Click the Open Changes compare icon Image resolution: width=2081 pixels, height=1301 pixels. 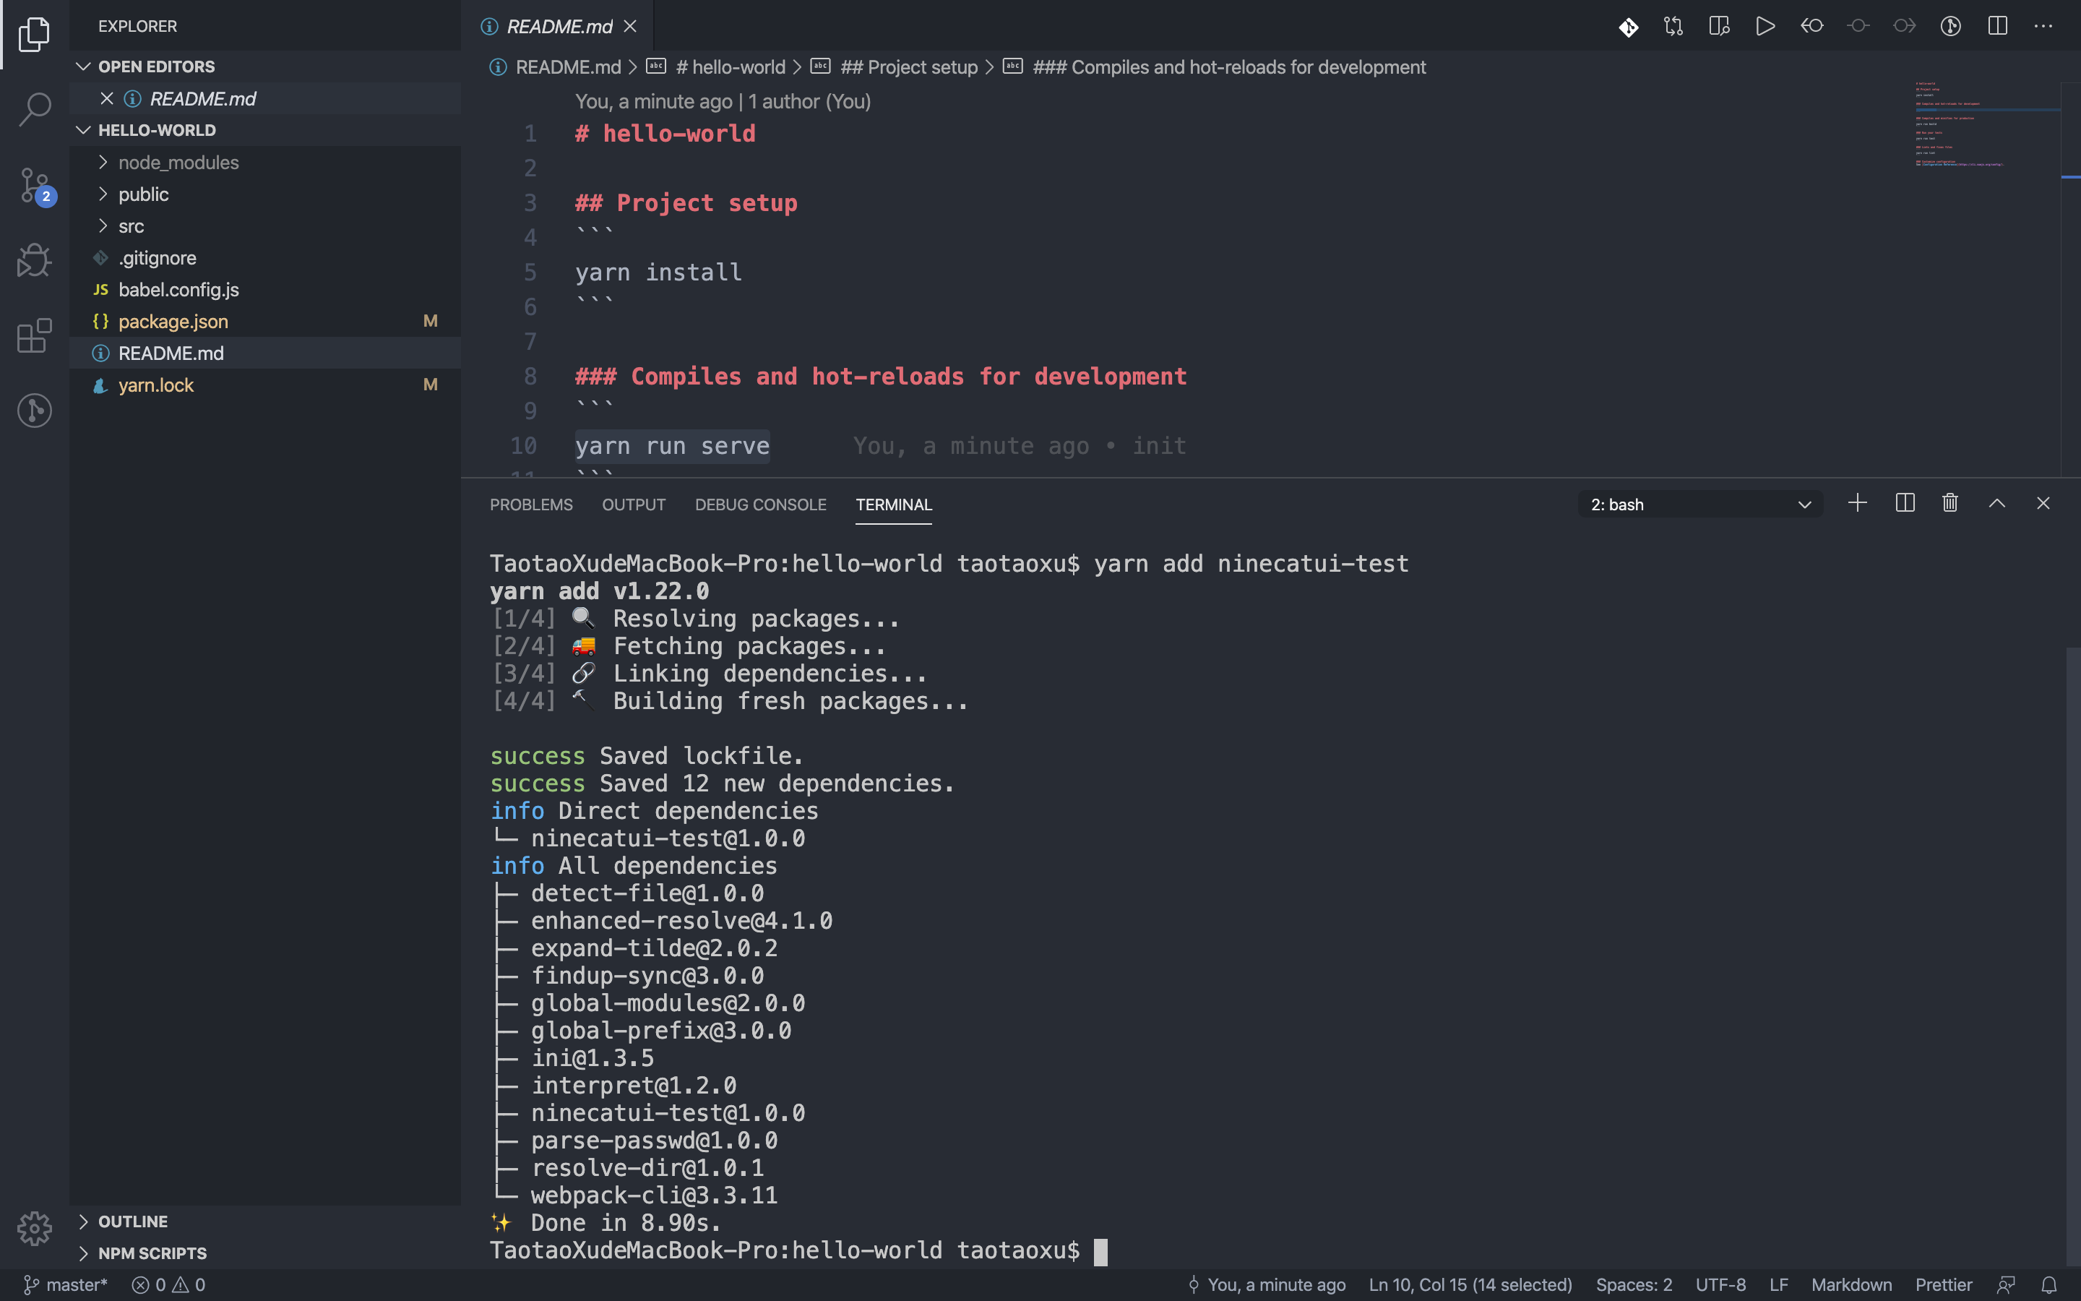[1673, 27]
